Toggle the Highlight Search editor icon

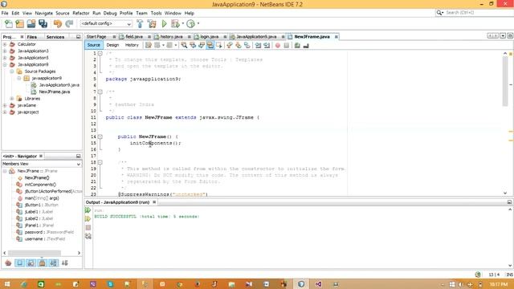(x=210, y=45)
